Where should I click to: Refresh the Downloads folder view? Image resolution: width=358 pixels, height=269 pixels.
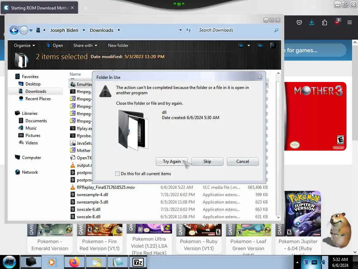188,30
